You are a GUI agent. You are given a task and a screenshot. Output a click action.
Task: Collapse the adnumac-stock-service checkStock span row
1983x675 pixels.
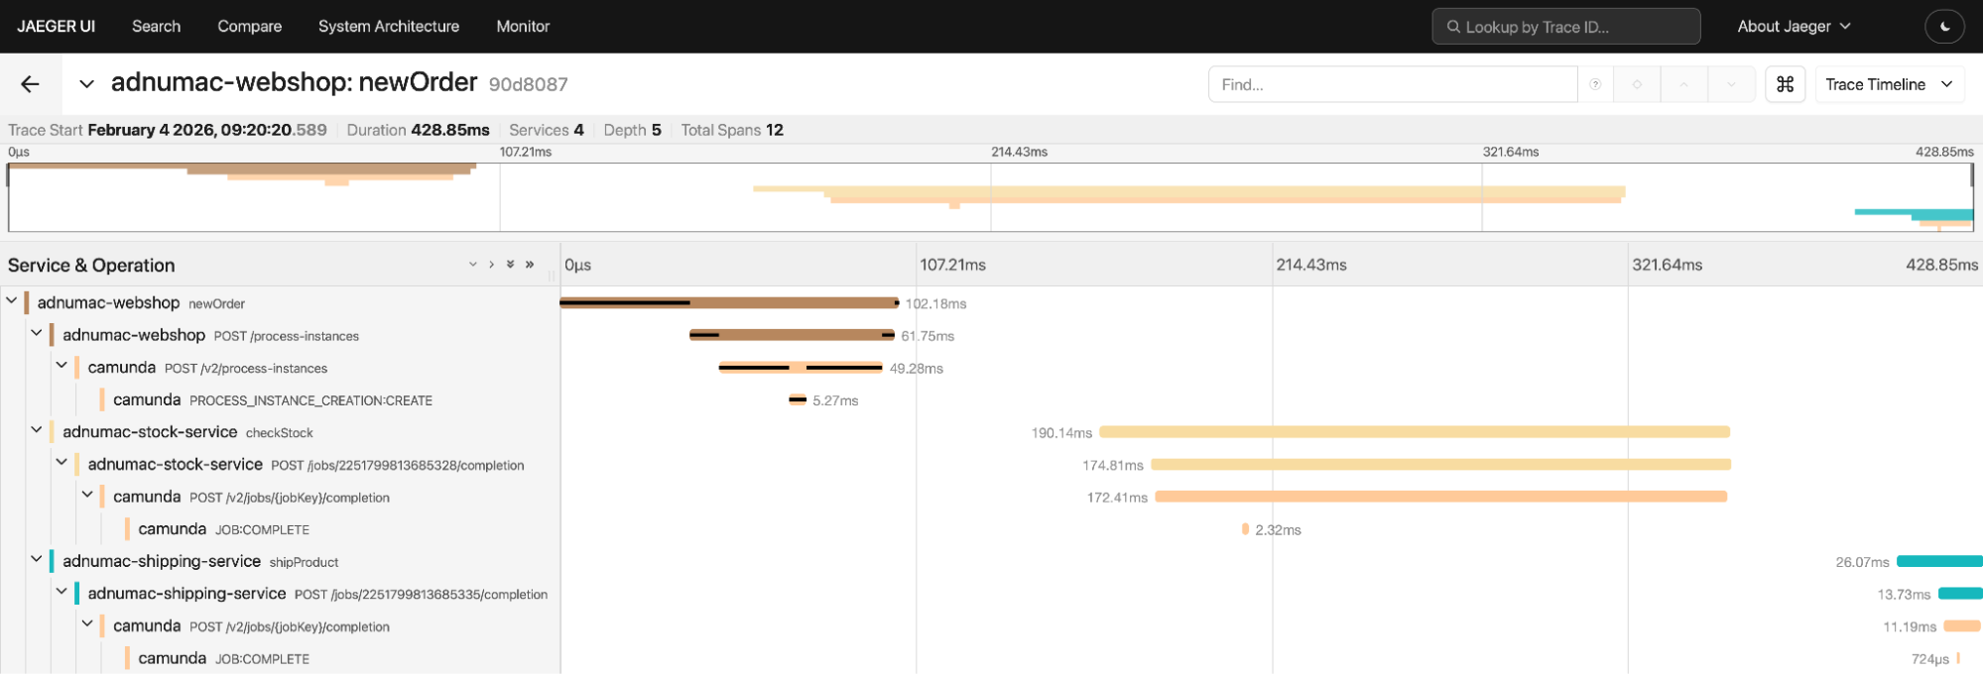tap(37, 431)
